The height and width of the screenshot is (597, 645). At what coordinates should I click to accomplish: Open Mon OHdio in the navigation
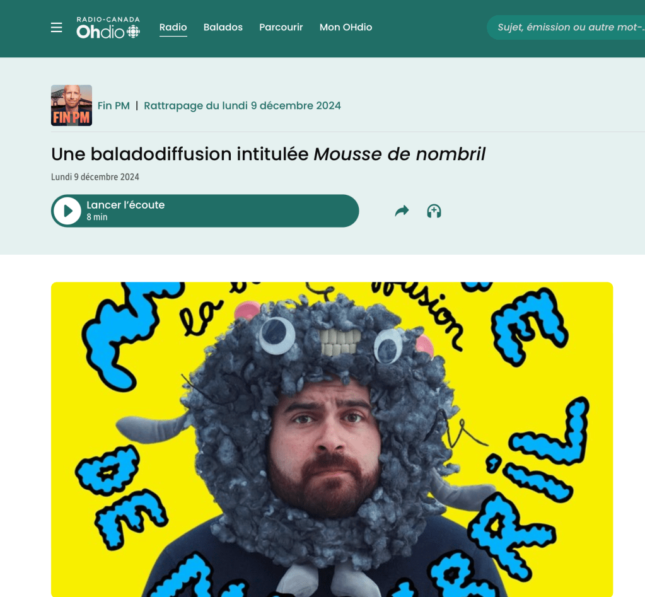(x=346, y=27)
